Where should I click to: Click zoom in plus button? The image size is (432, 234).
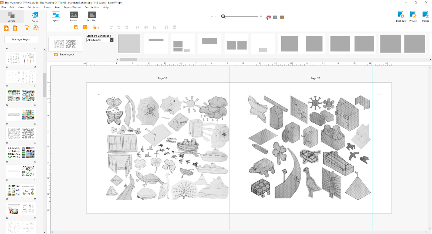click(261, 16)
